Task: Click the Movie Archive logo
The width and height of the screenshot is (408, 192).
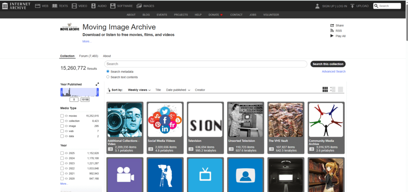Action: pos(69,27)
